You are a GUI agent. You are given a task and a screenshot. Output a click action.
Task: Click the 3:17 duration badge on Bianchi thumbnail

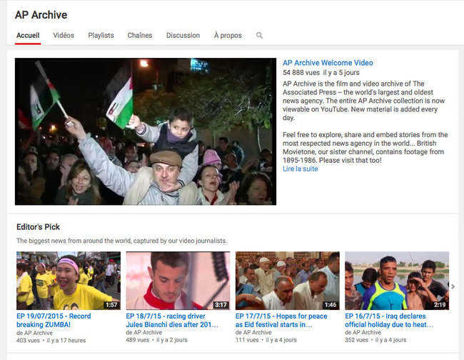pos(221,304)
